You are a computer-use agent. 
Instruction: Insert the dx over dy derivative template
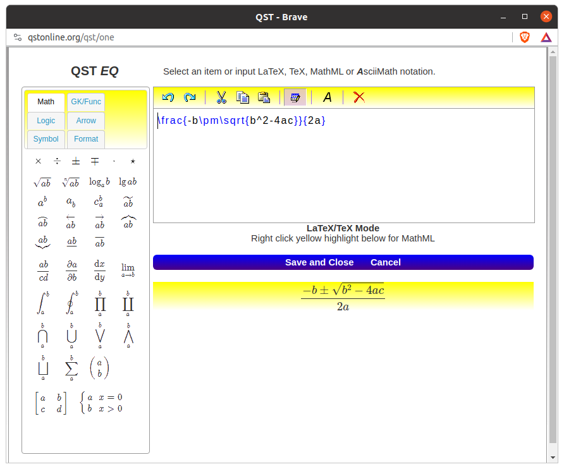[x=100, y=271]
